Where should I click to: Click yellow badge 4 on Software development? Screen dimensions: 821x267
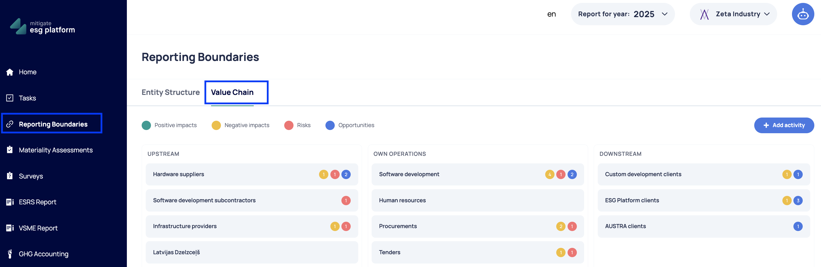click(x=550, y=174)
